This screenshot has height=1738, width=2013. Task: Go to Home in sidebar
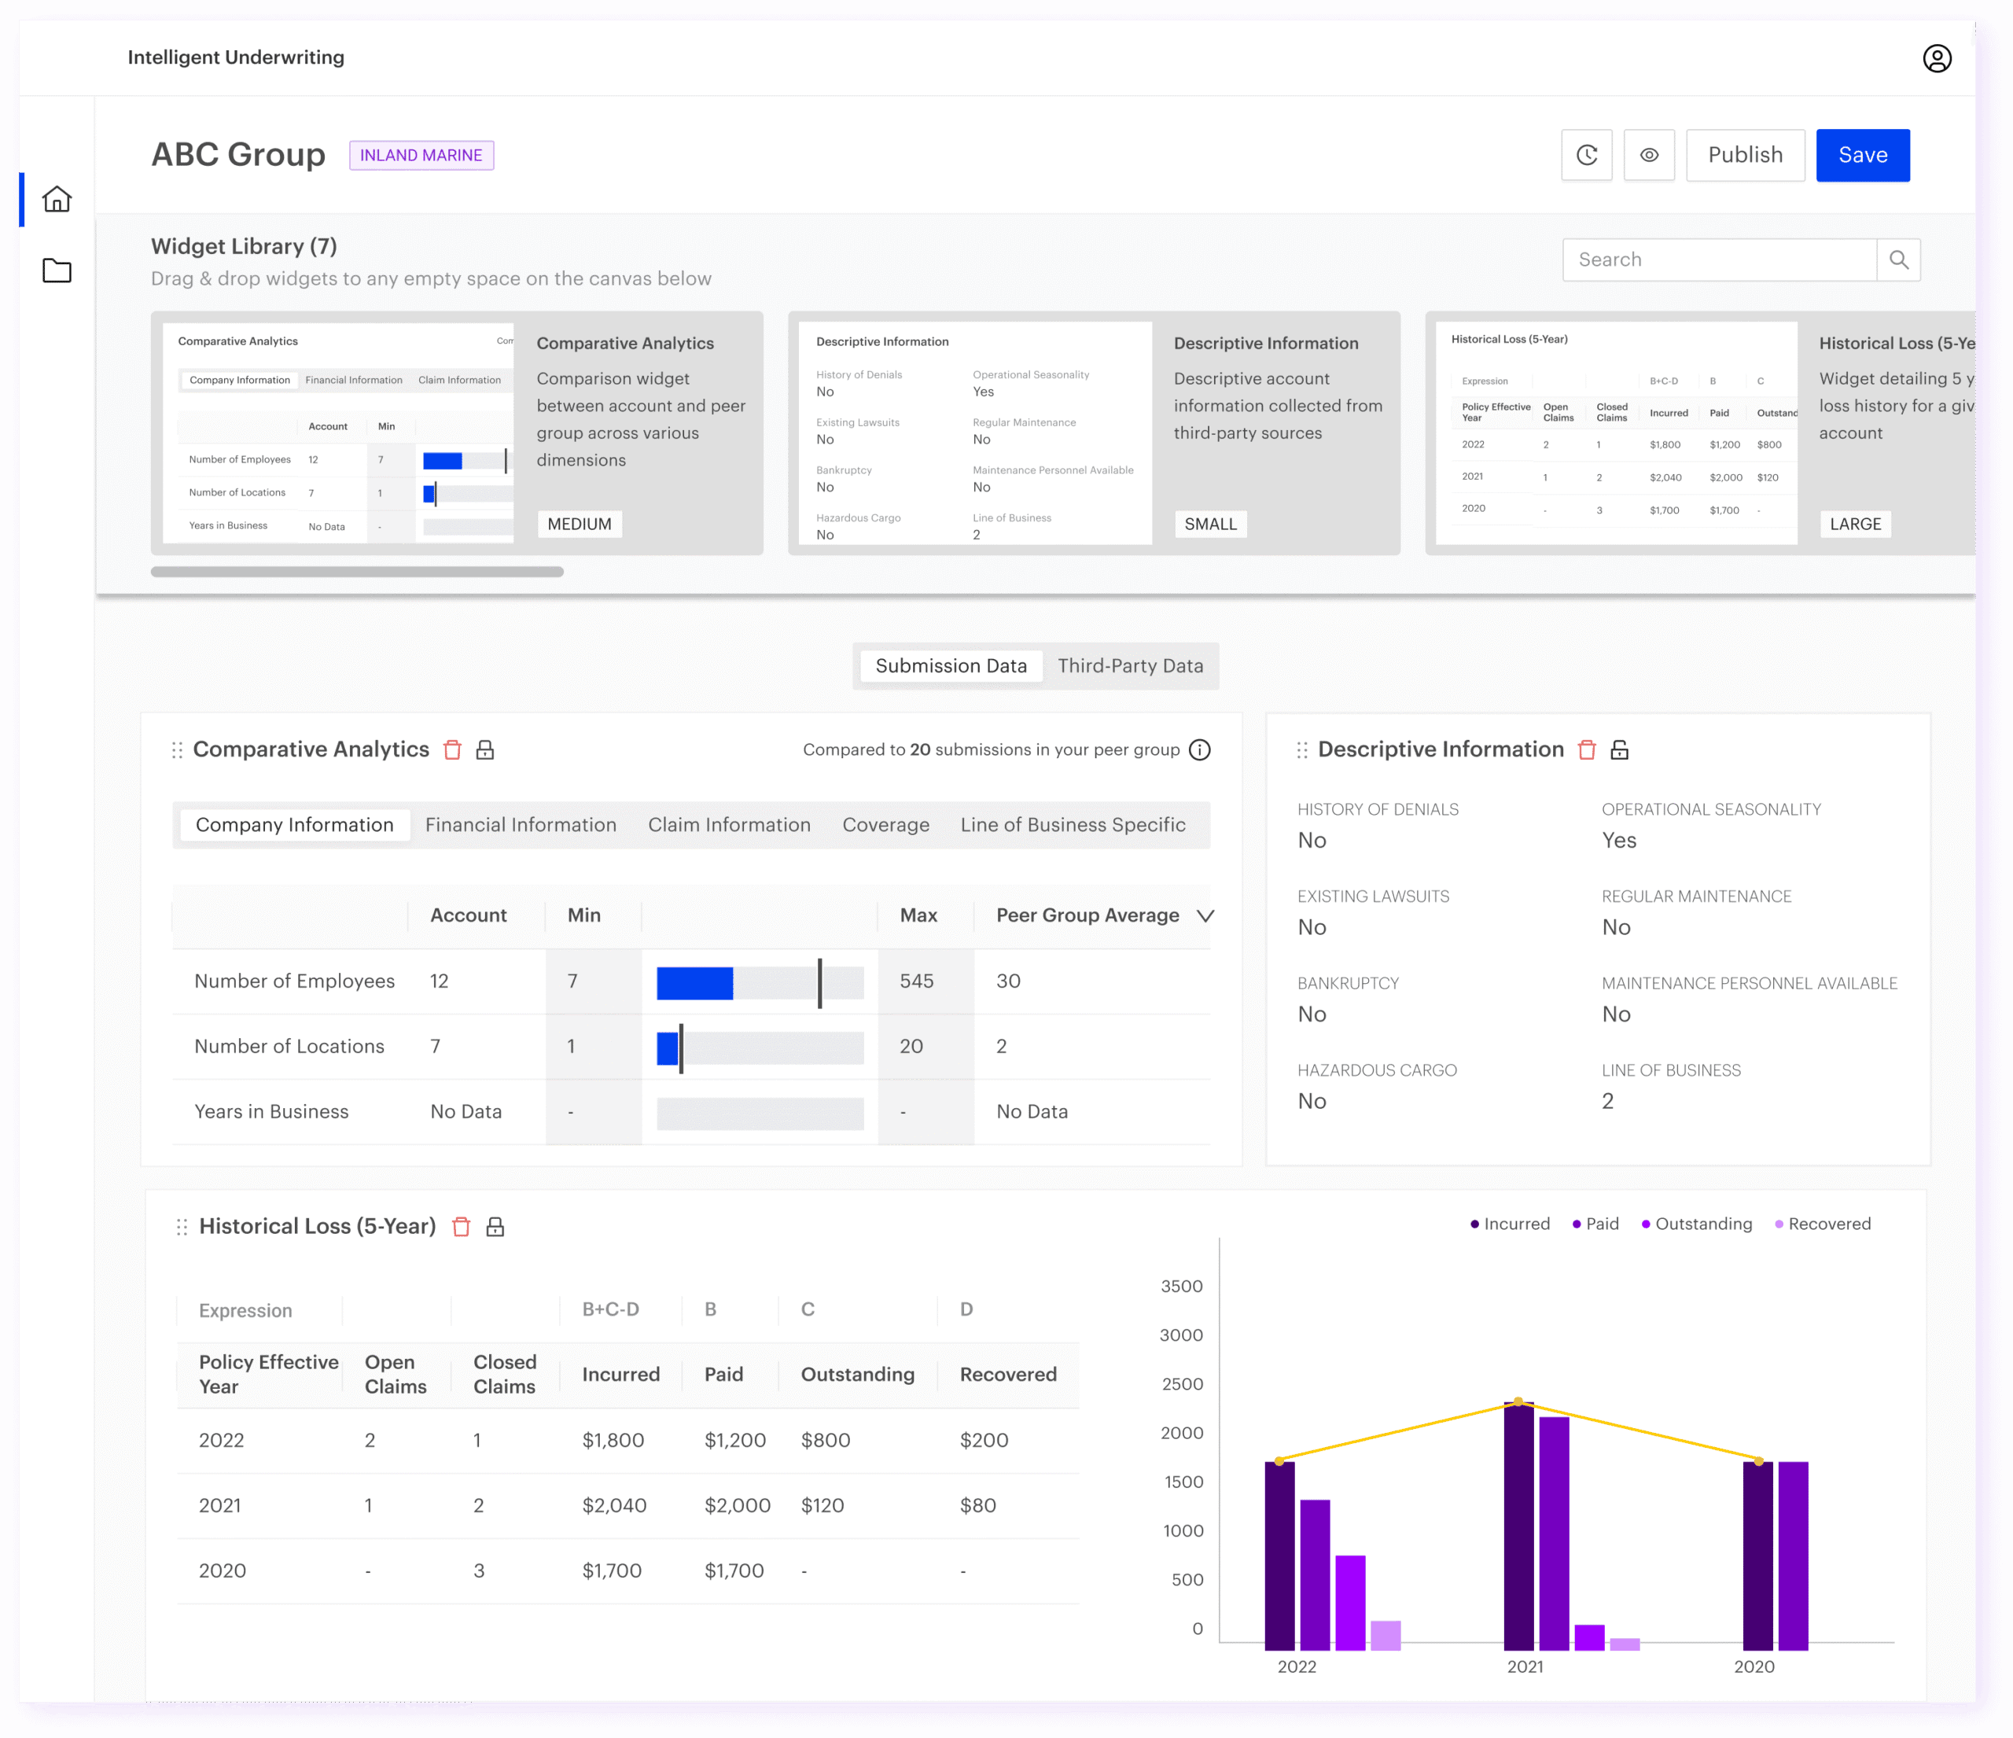[x=57, y=199]
